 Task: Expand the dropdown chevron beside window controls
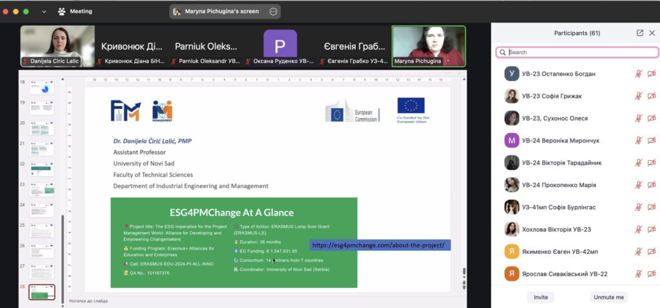pyautogui.click(x=44, y=12)
